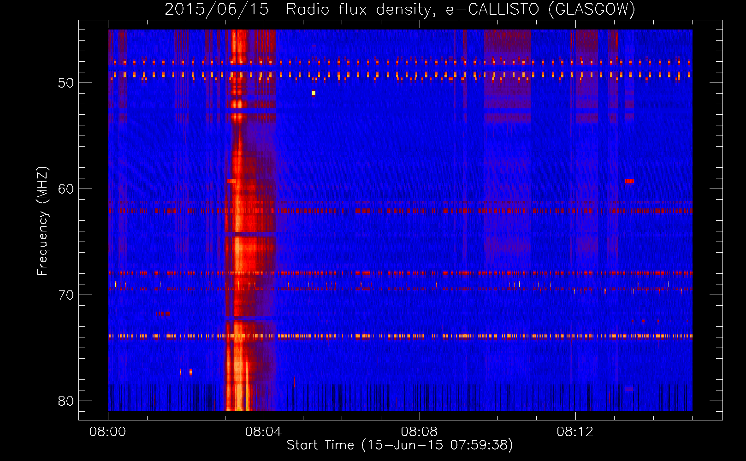Click the bright yellow spot near 51 MHz
The width and height of the screenshot is (746, 461).
[314, 93]
